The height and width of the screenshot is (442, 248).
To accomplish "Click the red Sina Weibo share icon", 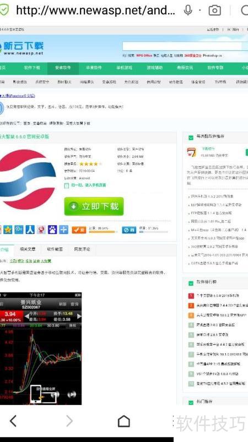I will (41, 230).
